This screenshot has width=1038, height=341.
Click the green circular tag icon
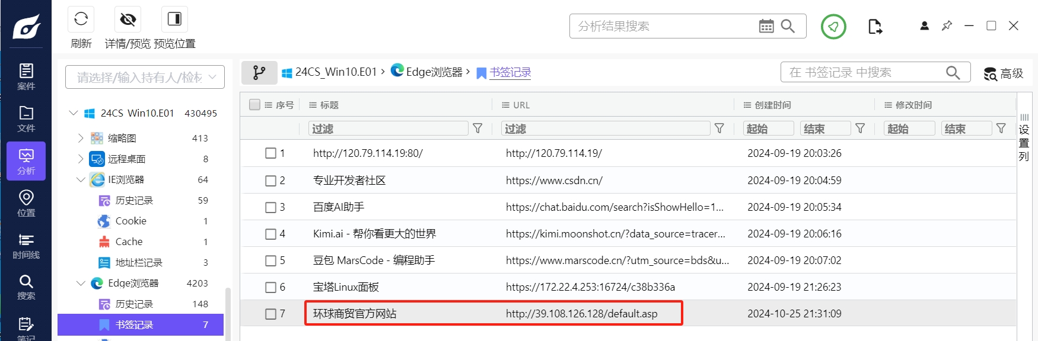(833, 27)
